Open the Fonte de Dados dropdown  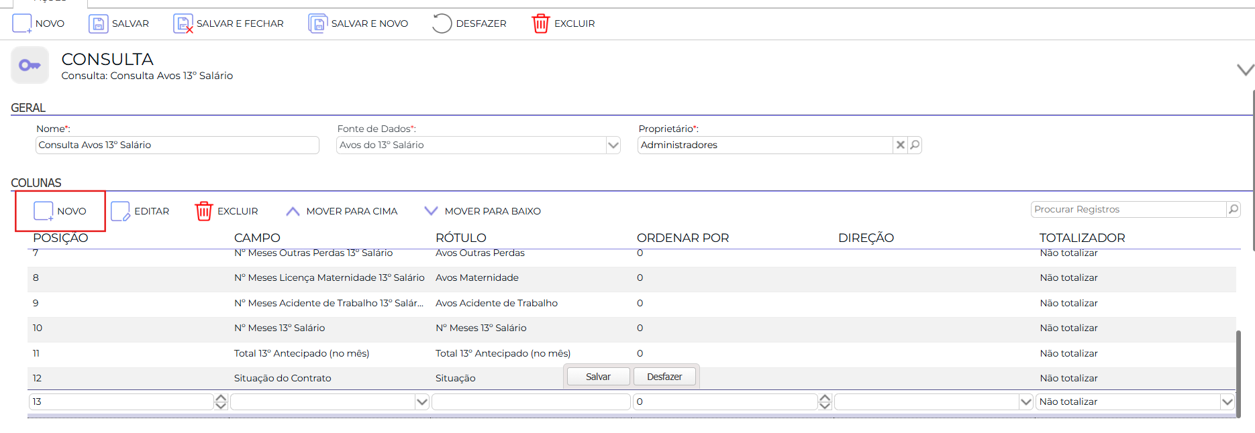(613, 145)
